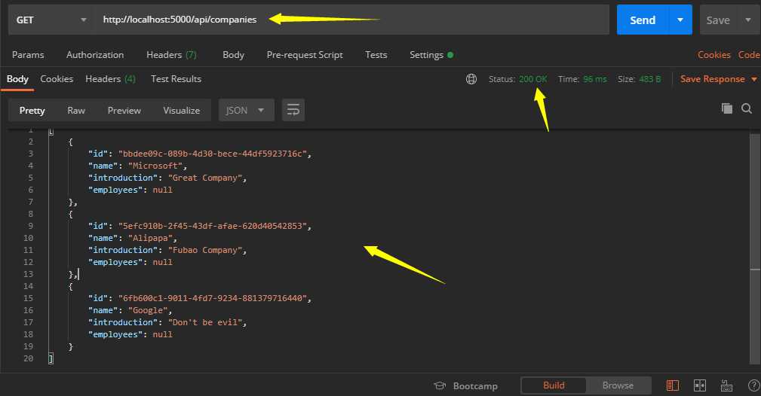Click the two-pane view icon
761x396 pixels.
pos(700,385)
